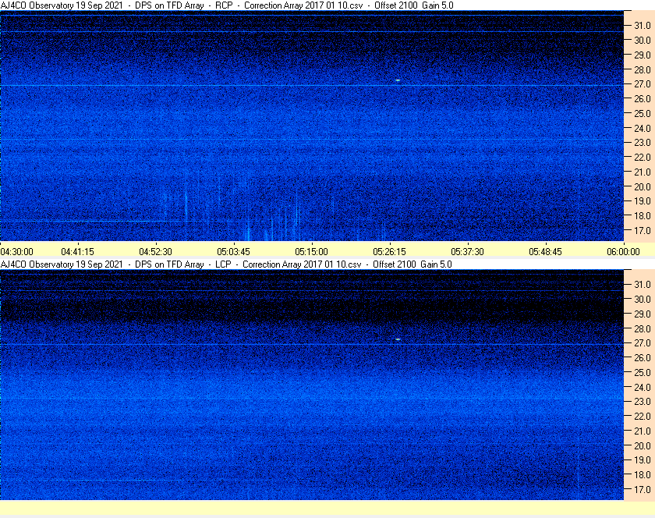Viewport: 655px width, 518px height.
Task: Select the 05:15:00 time axis label
Action: (312, 252)
